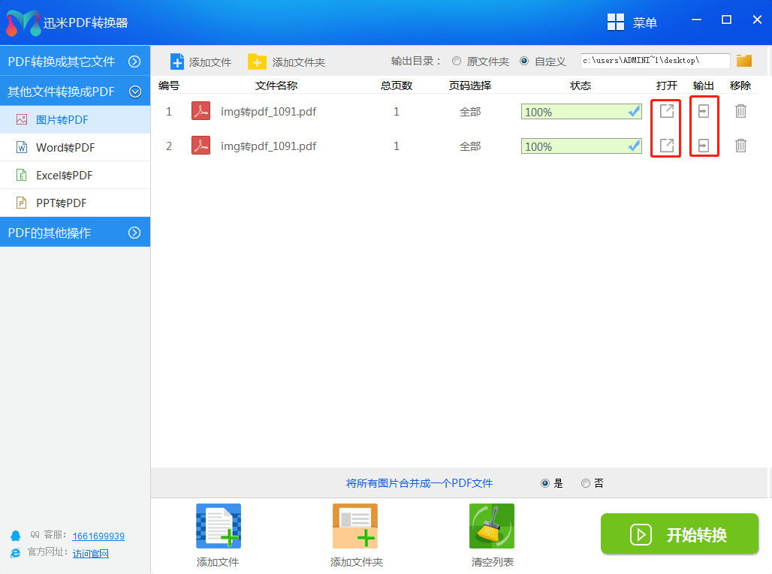The width and height of the screenshot is (772, 574).
Task: Select the 自定义 output directory option
Action: (524, 62)
